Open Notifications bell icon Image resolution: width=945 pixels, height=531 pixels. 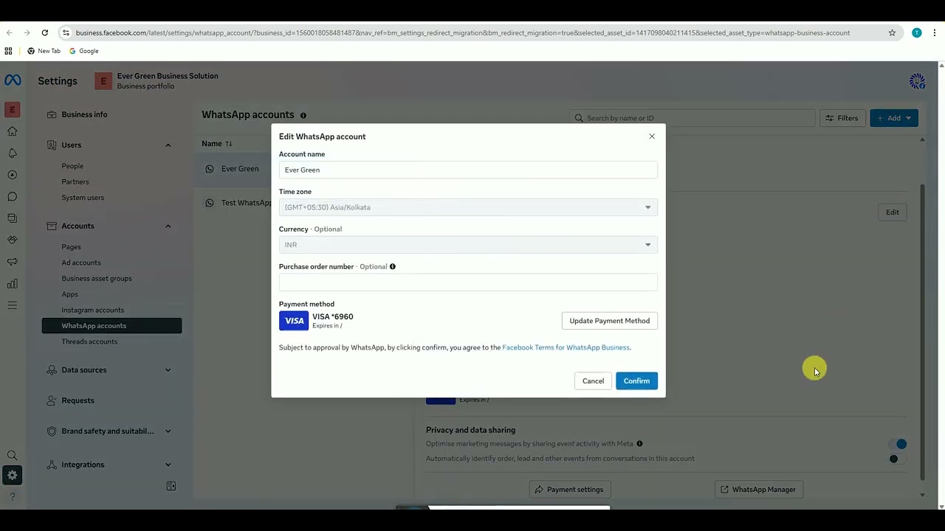[x=12, y=153]
